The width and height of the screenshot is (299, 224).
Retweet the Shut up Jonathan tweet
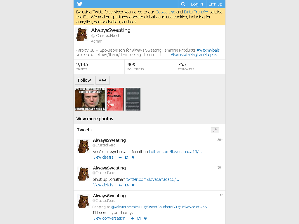pyautogui.click(x=127, y=185)
